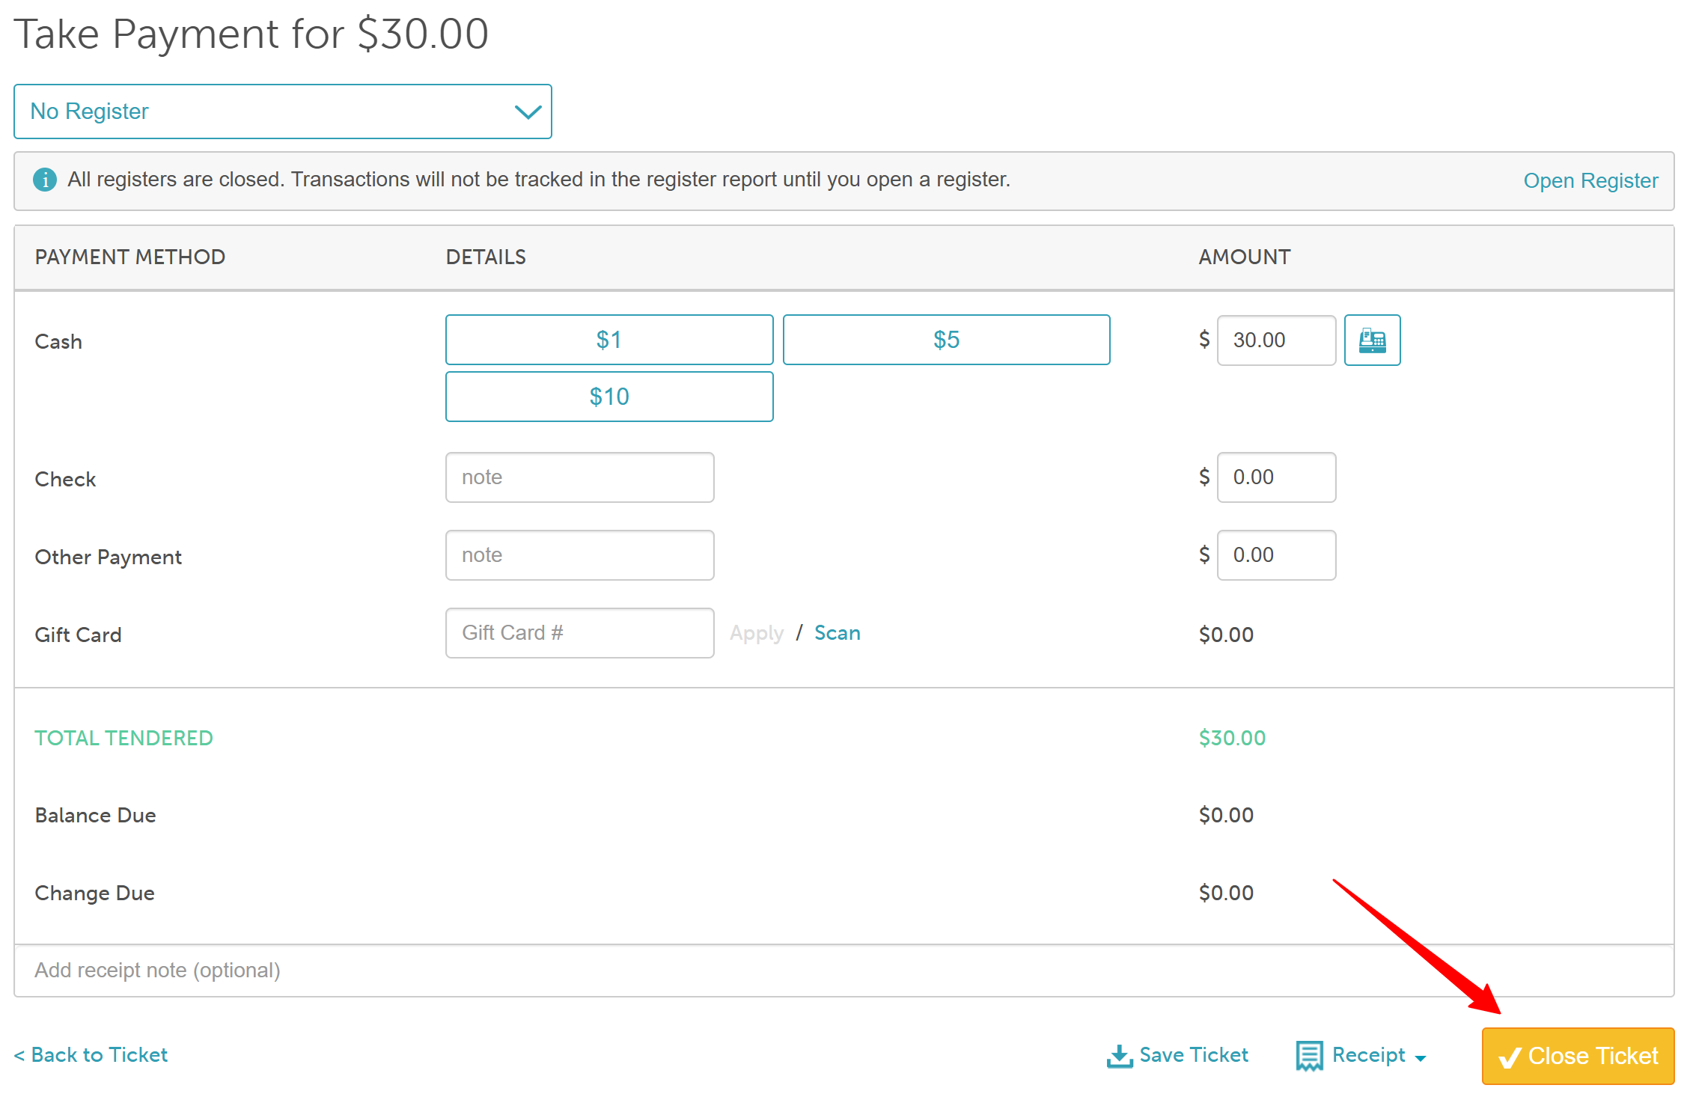
Task: Click the info icon in register notice
Action: click(45, 180)
